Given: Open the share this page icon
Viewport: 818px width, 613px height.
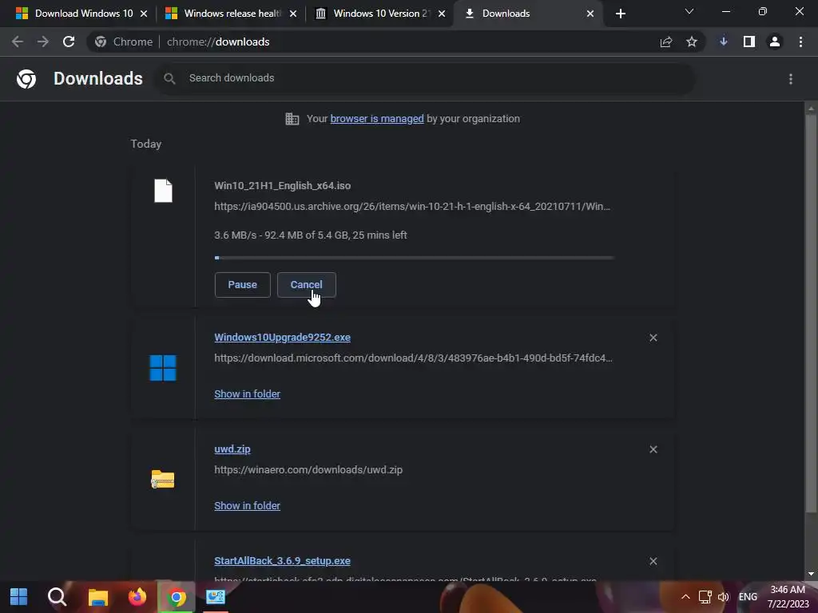Looking at the screenshot, I should [666, 42].
